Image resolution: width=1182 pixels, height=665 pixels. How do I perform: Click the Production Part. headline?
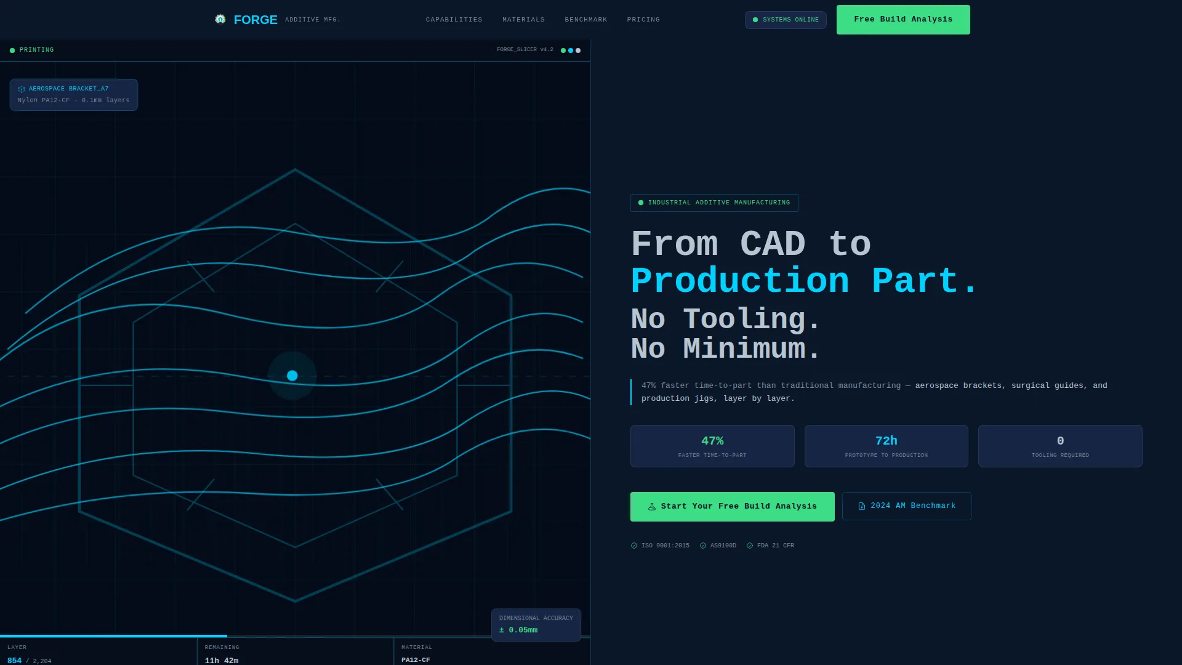(x=804, y=281)
